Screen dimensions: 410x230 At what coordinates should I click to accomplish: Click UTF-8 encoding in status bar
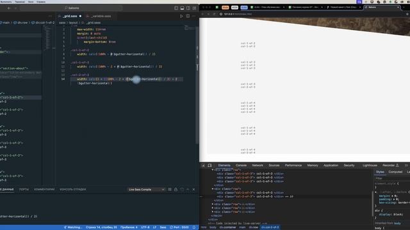pos(145,227)
